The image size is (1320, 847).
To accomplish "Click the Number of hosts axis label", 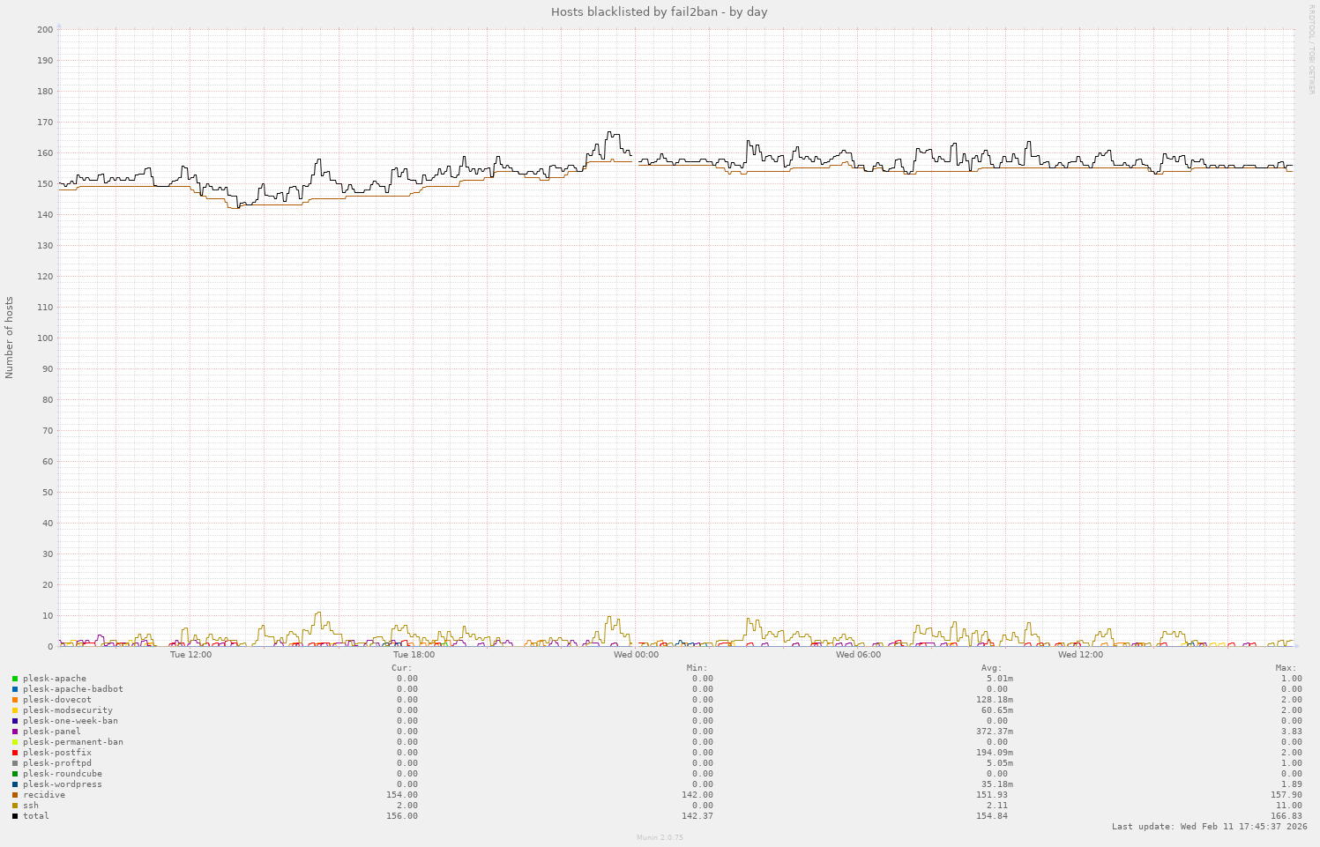I will [10, 338].
